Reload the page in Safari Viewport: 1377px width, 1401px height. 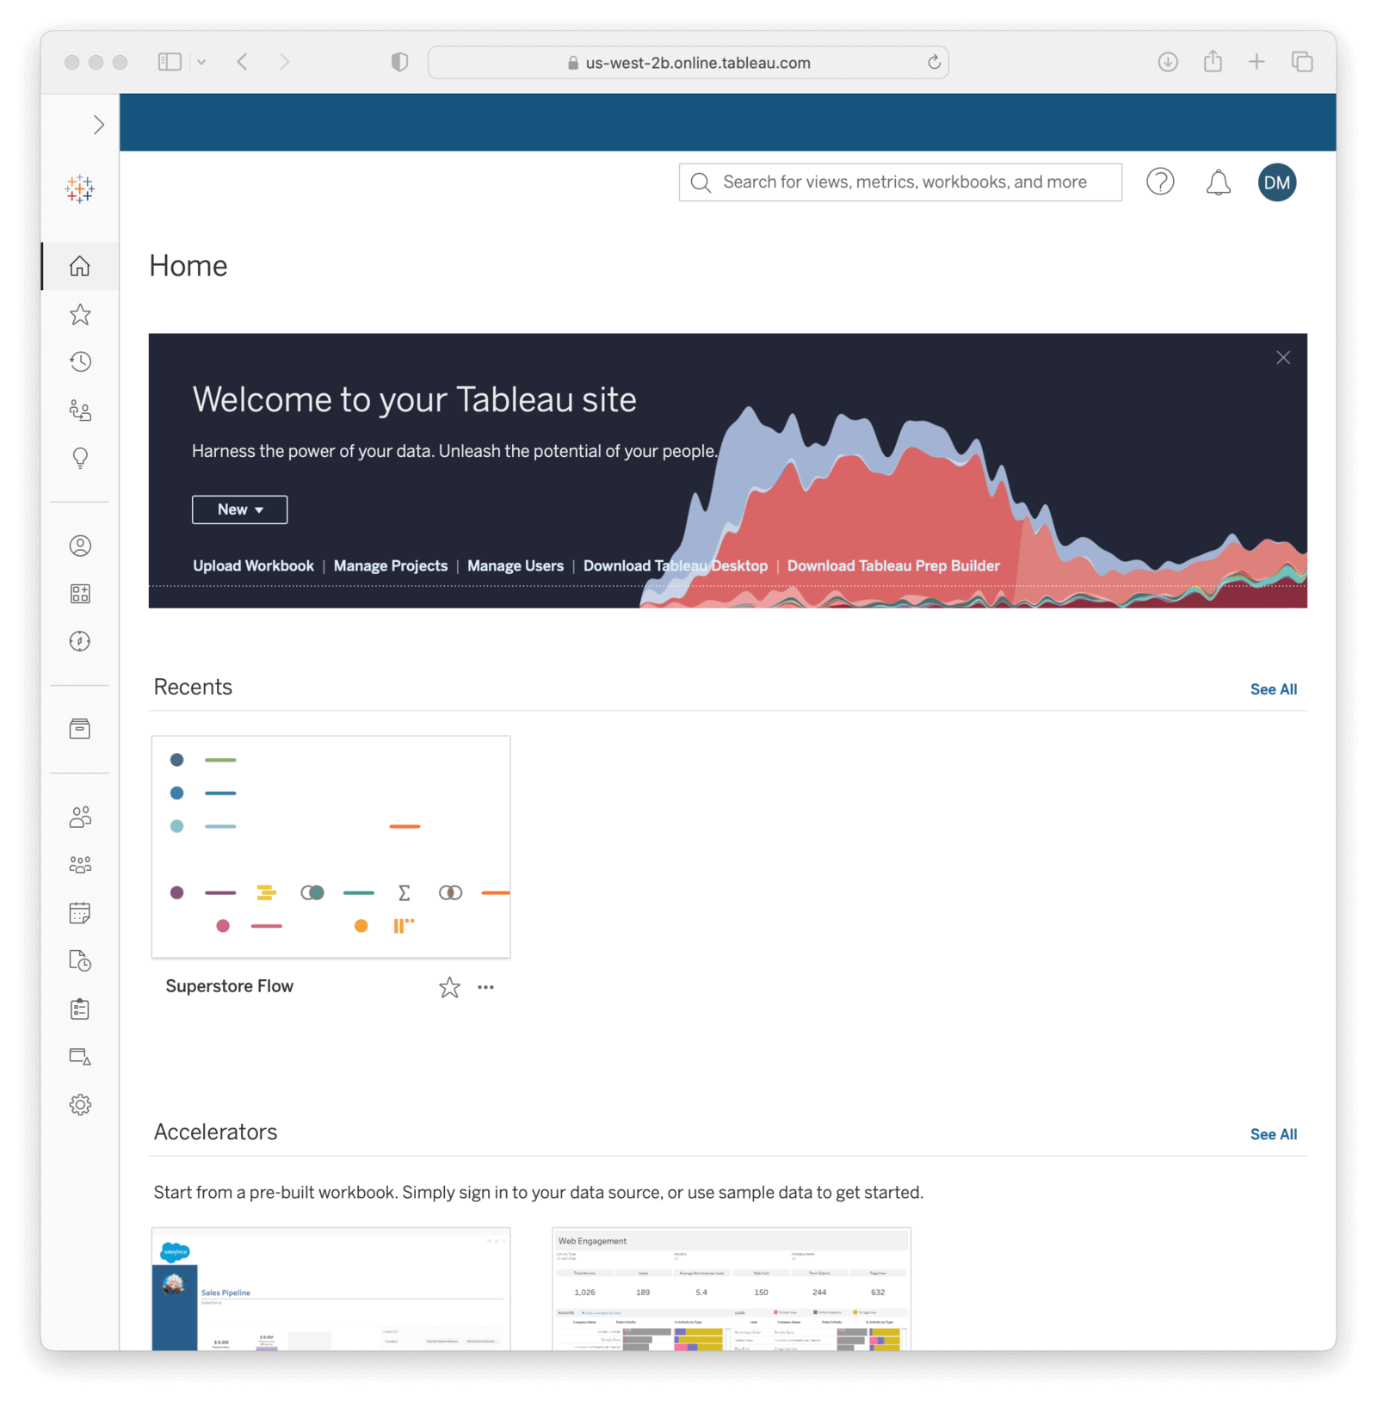pyautogui.click(x=934, y=62)
